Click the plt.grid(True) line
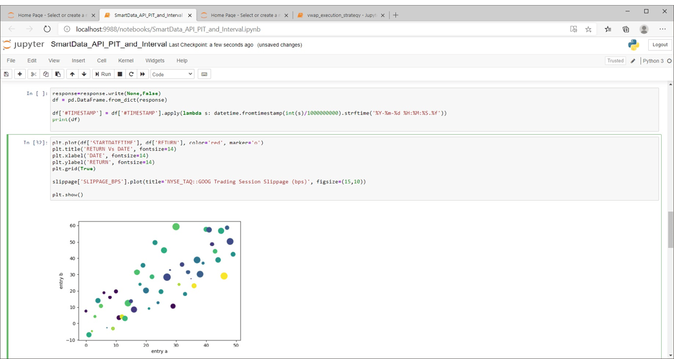674x359 pixels. coord(74,169)
